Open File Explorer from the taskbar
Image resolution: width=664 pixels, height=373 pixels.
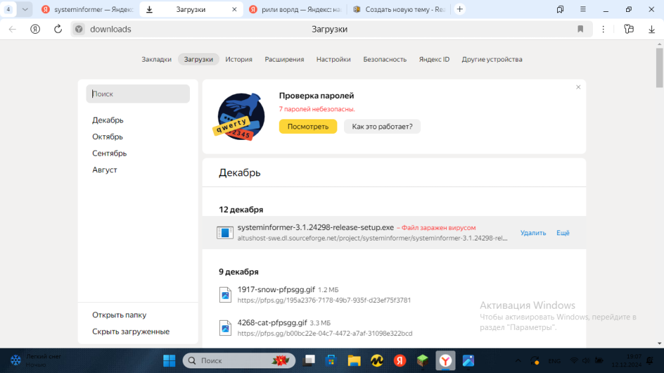coord(354,361)
